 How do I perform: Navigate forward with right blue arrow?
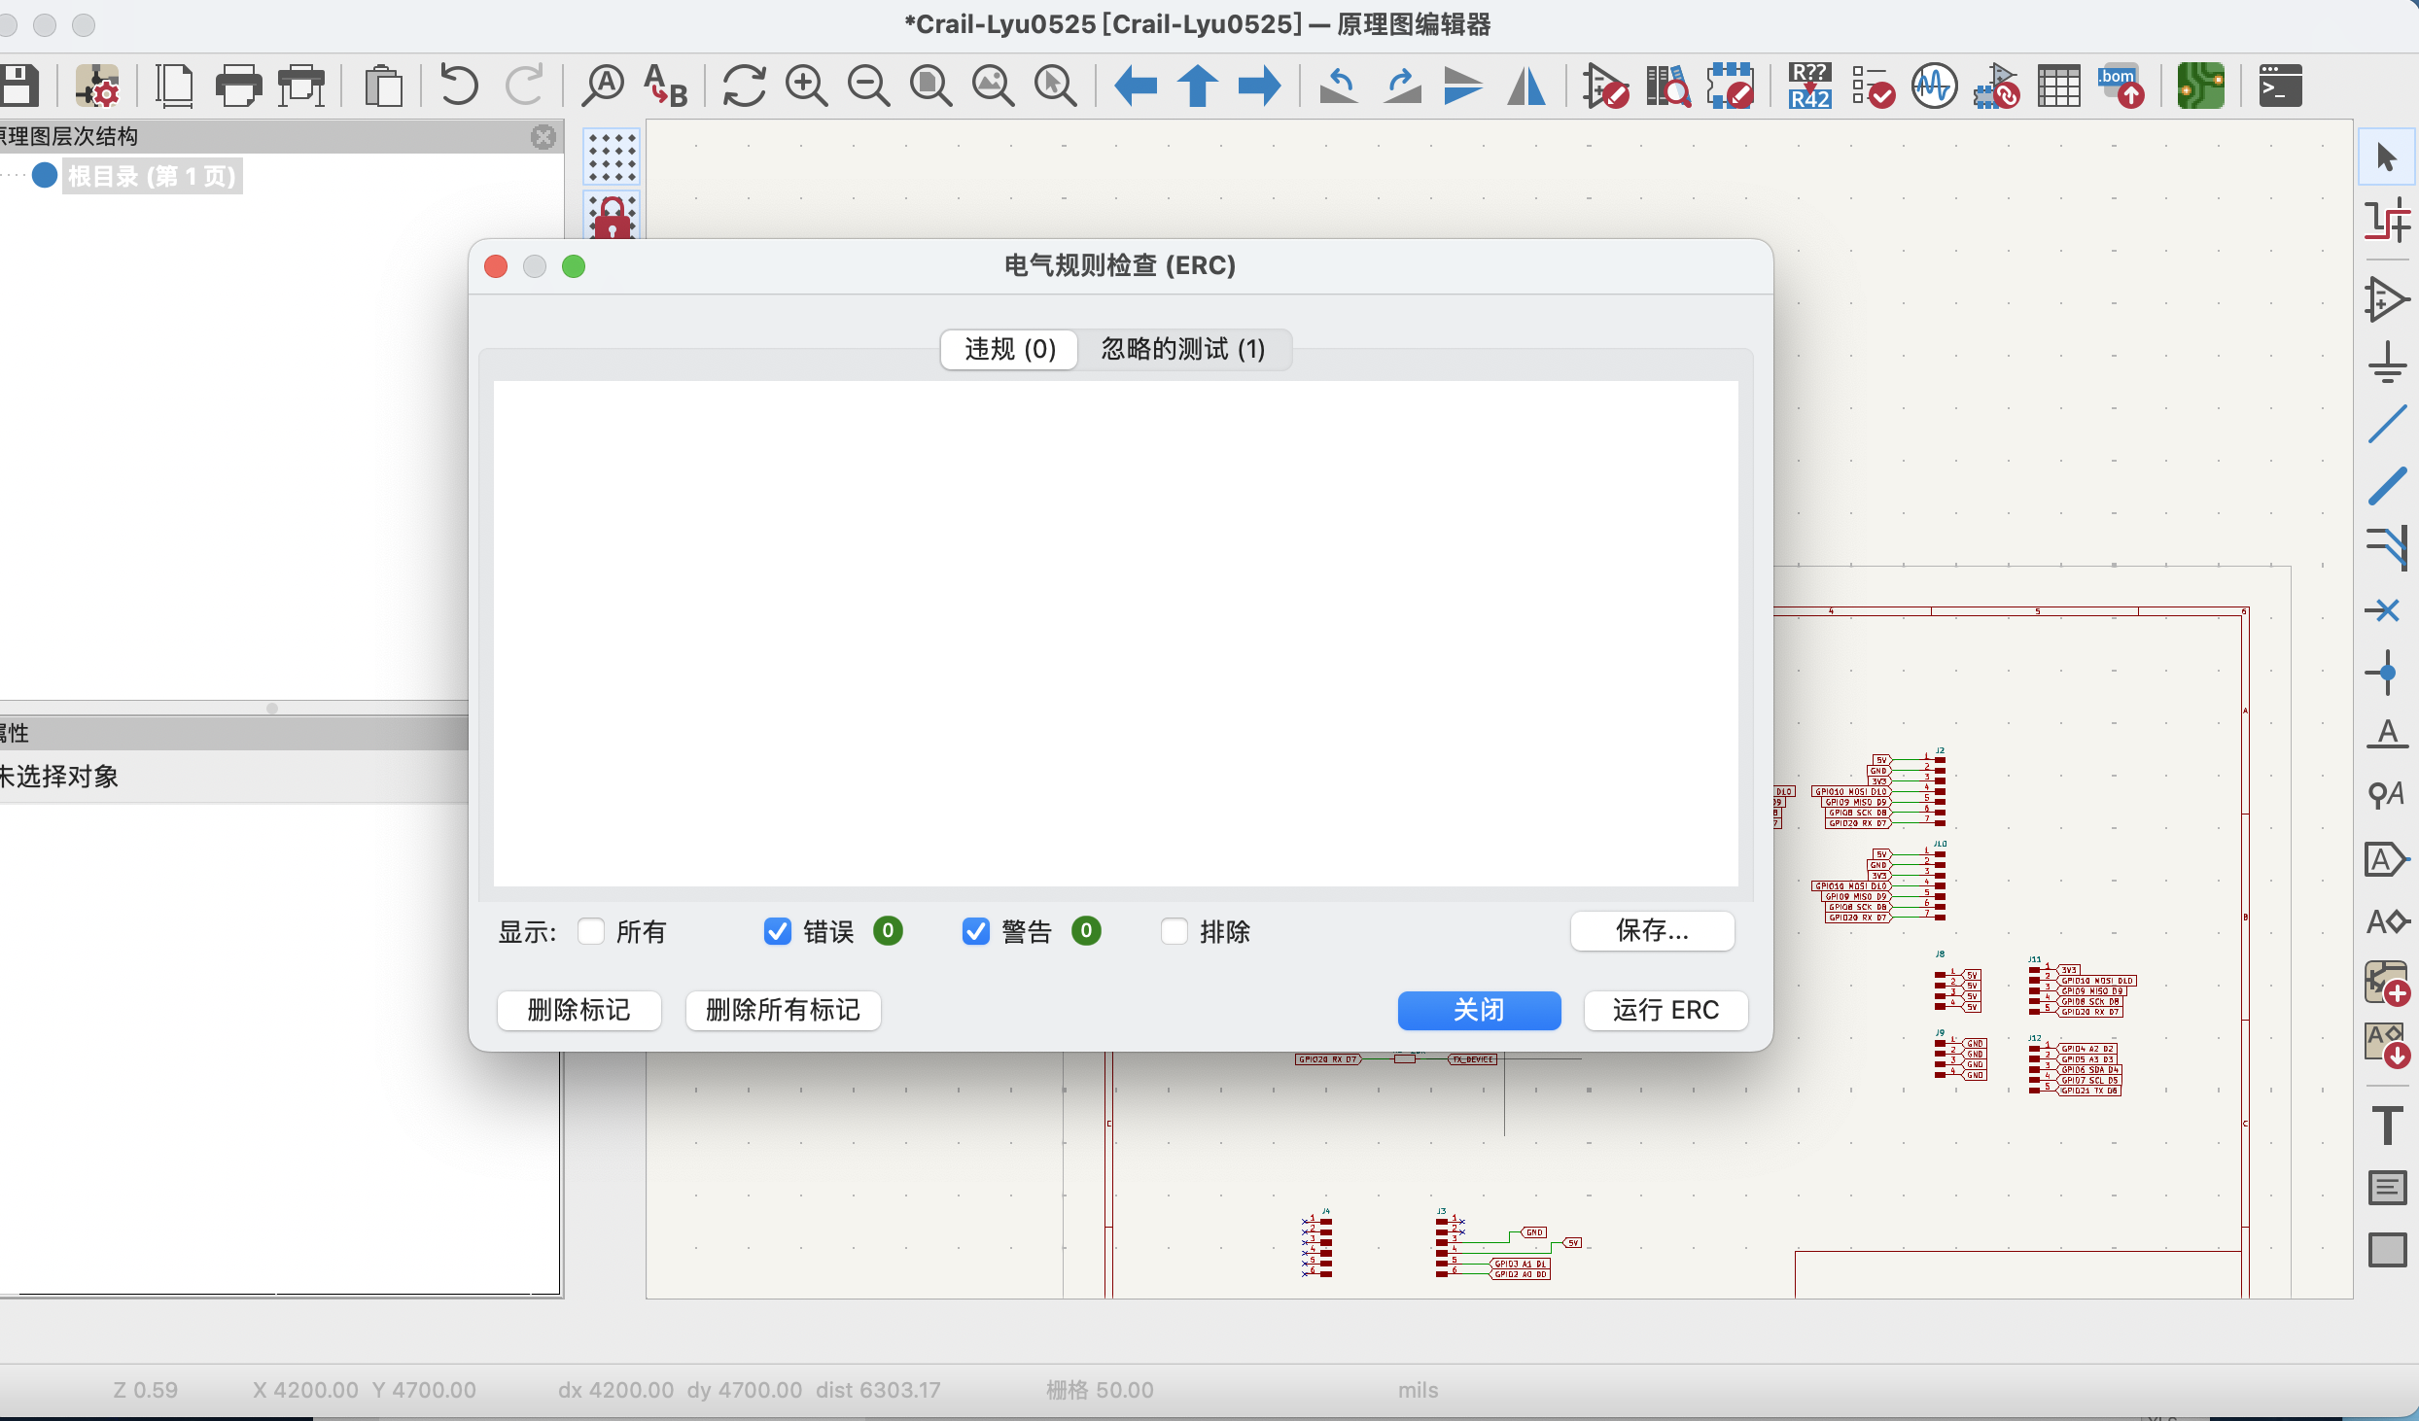pos(1260,86)
